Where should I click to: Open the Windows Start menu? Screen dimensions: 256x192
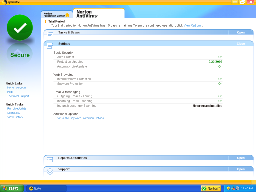12,188
